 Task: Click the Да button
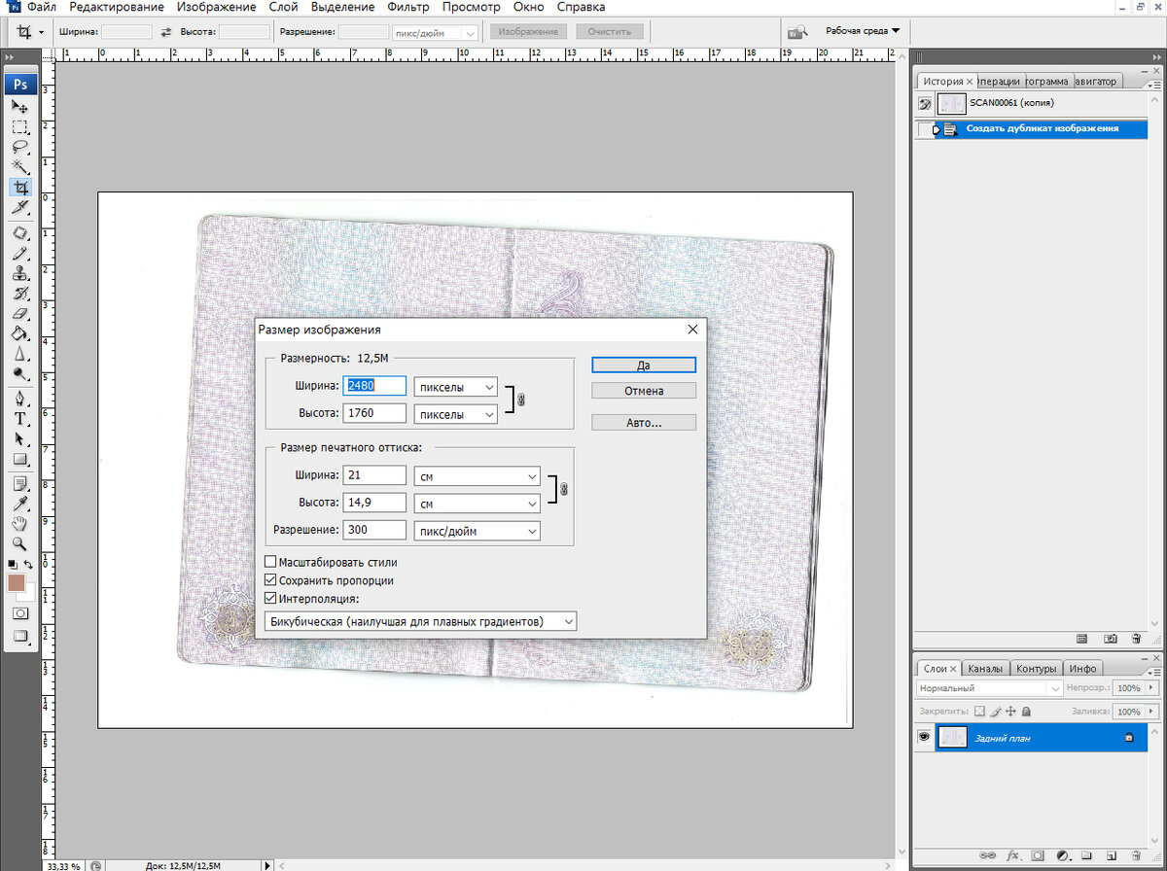(x=644, y=366)
